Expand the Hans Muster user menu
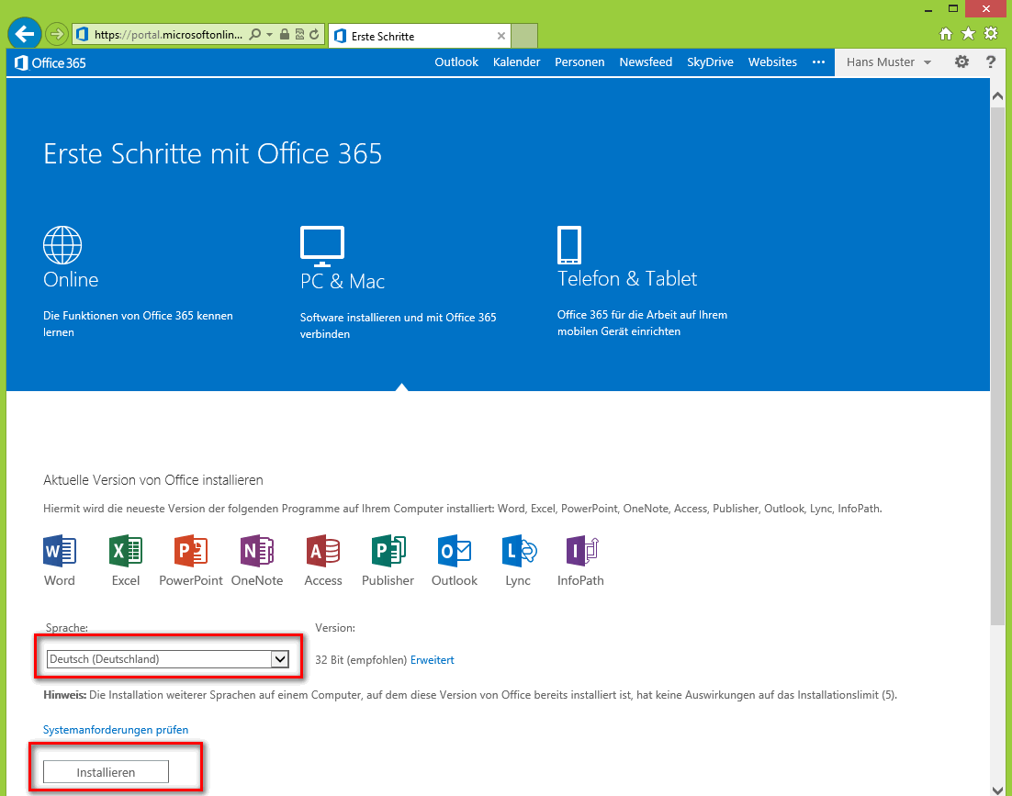This screenshot has height=796, width=1012. pyautogui.click(x=889, y=62)
